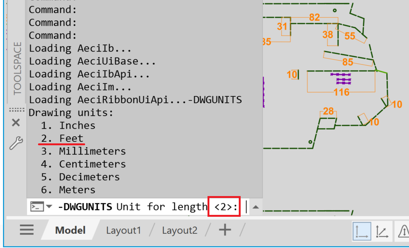
Task: Toggle the dynamic UCS axis icon
Action: [x=382, y=231]
